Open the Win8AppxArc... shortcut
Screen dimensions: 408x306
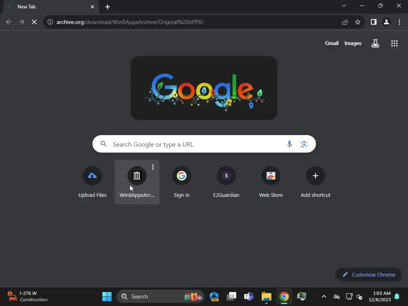137,182
